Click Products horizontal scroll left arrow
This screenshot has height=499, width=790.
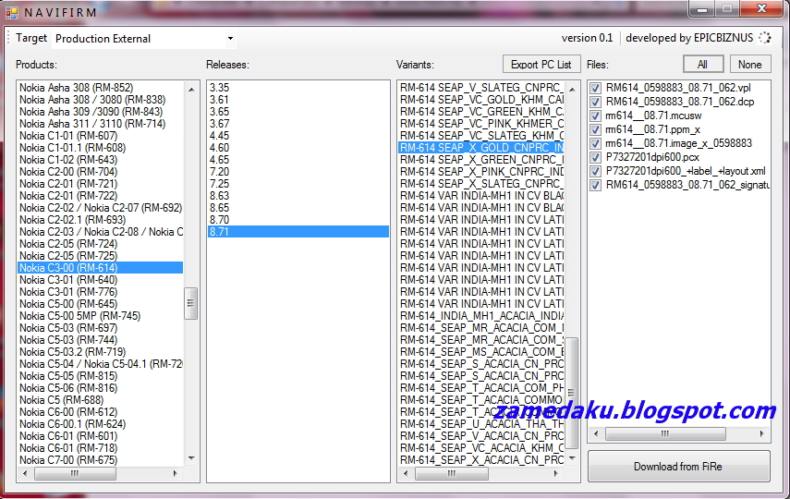click(25, 473)
